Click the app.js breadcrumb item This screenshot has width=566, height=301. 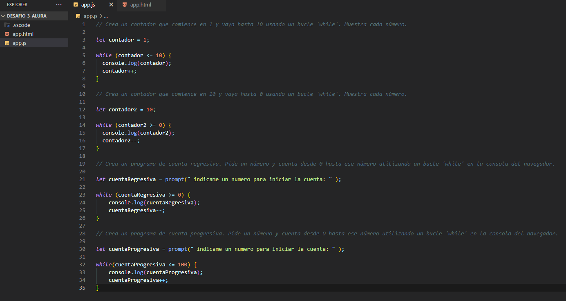90,16
